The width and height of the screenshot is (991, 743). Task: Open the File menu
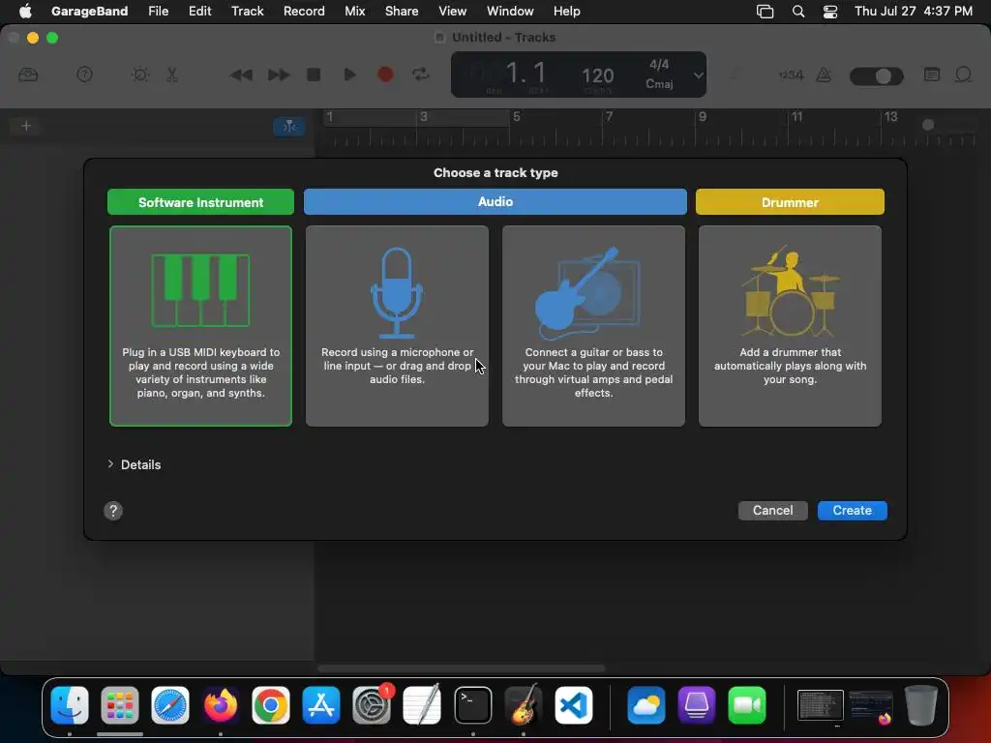pos(158,11)
